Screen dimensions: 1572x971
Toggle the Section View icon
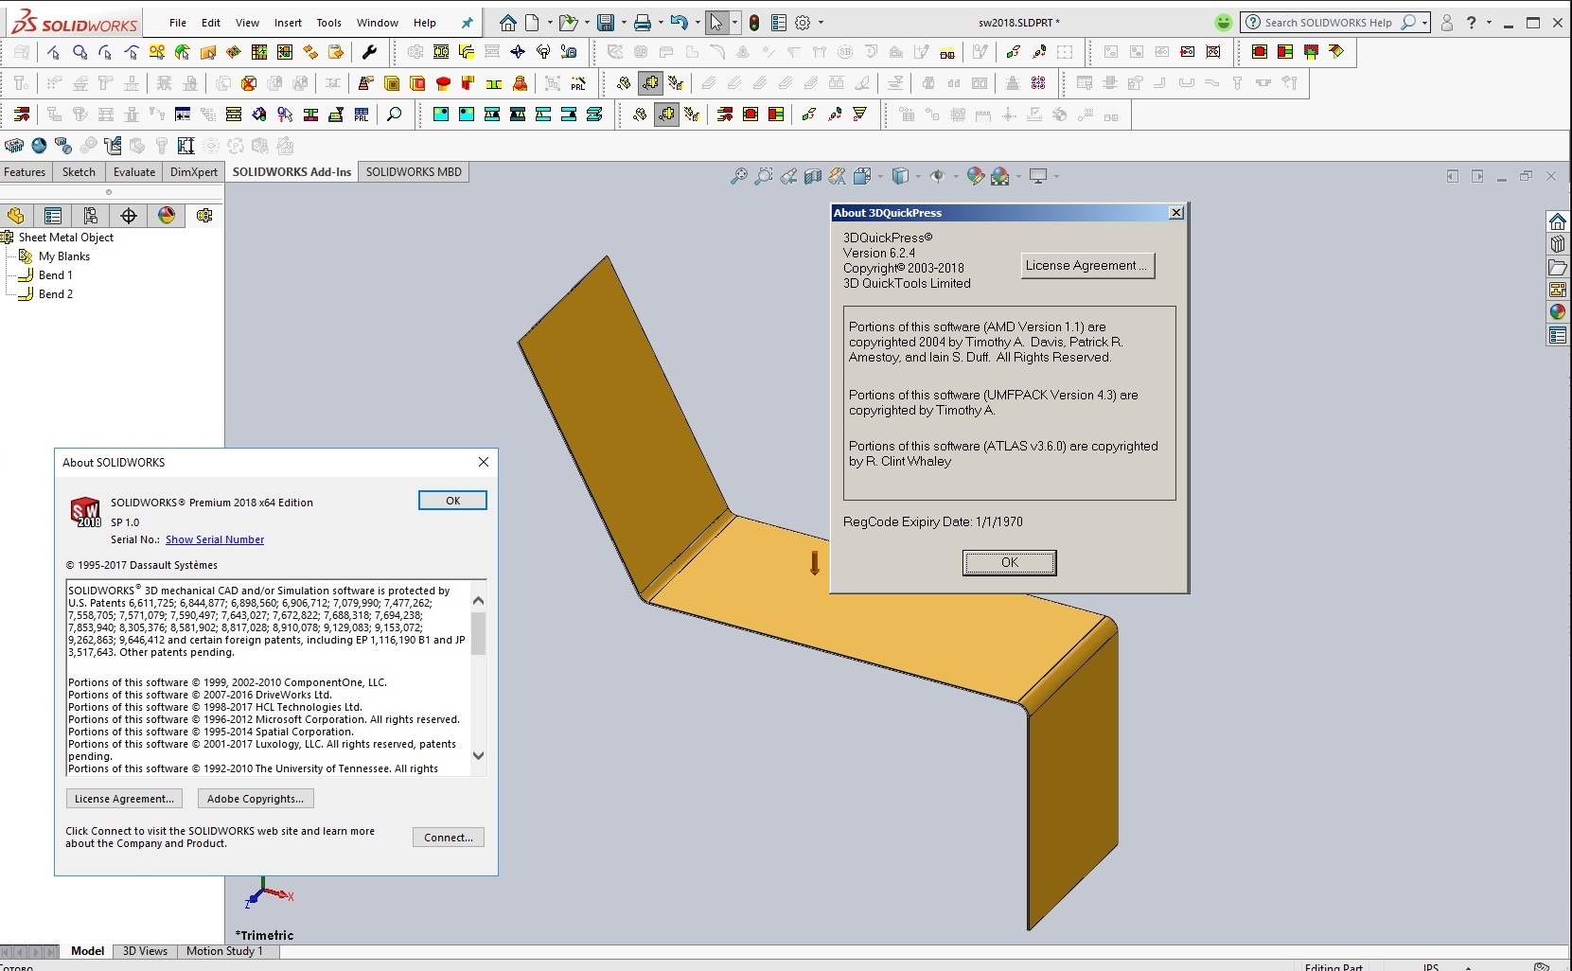click(x=813, y=176)
